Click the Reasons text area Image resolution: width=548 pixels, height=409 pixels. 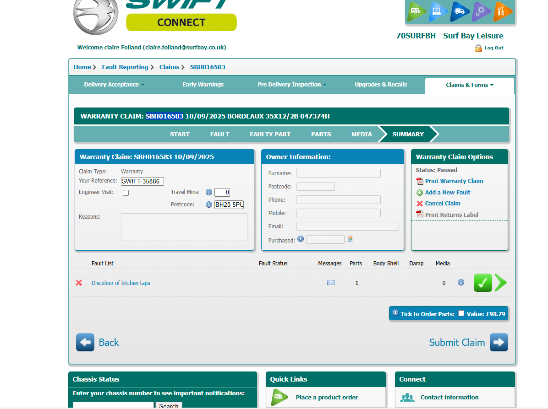tap(184, 227)
